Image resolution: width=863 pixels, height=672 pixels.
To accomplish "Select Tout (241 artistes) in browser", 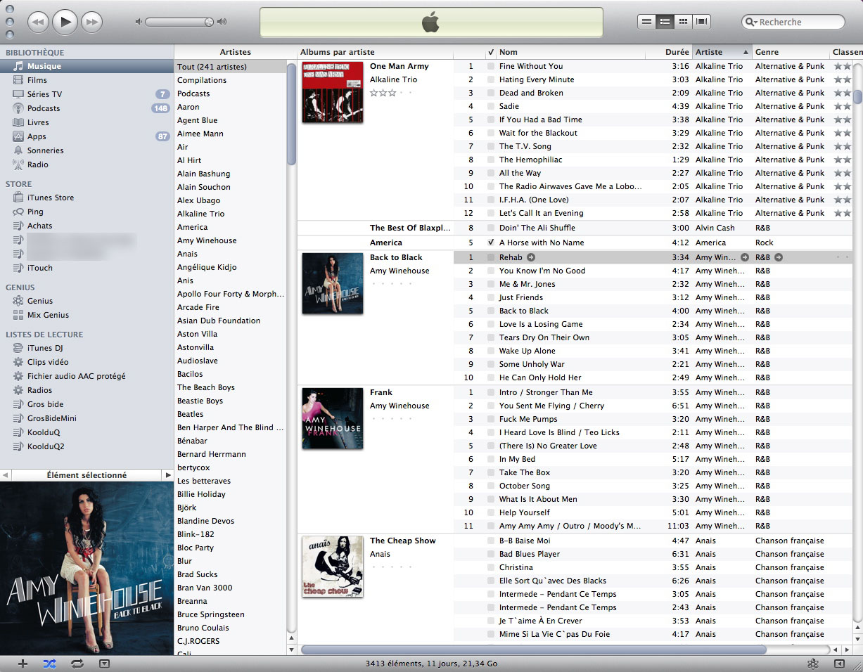I will pos(231,67).
